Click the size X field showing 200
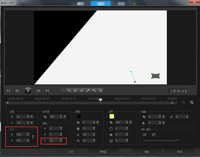Screen dimensions: 200x157 tap(21, 134)
